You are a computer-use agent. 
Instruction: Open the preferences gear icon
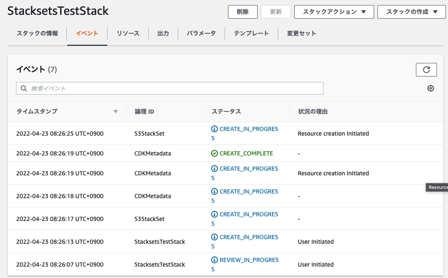click(x=430, y=88)
